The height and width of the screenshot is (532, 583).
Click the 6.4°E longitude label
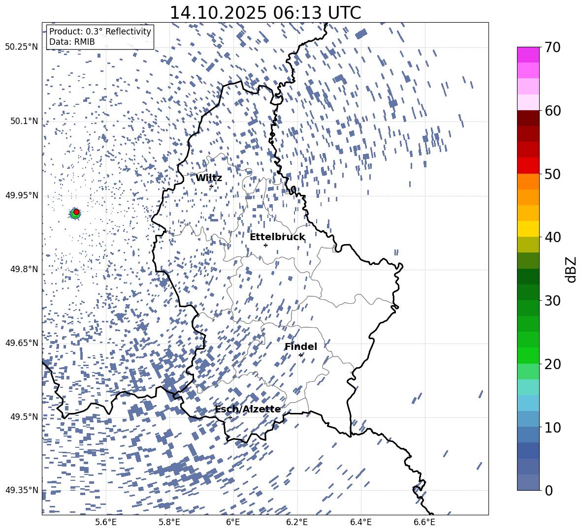click(360, 523)
